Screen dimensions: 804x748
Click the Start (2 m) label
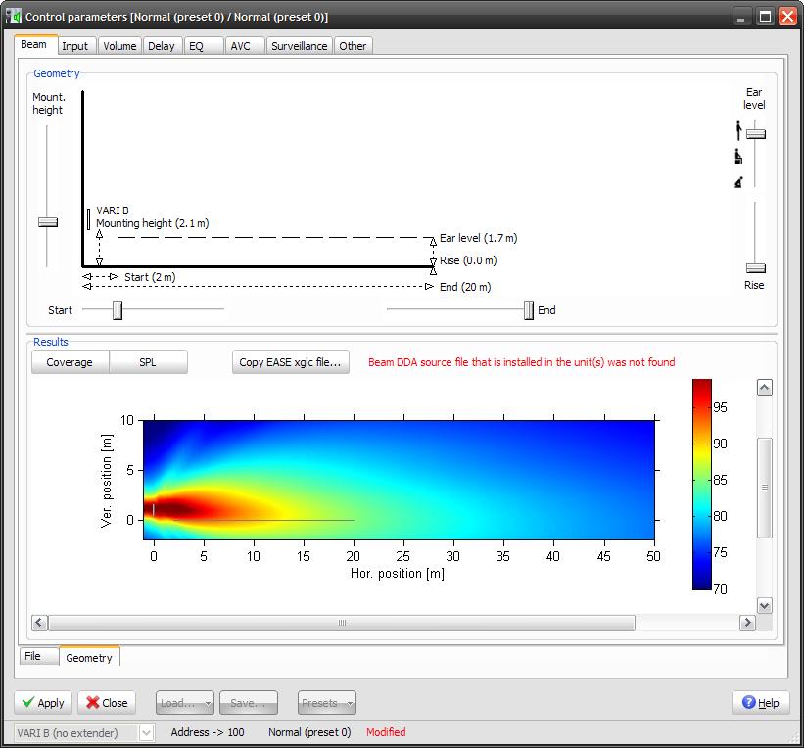pos(150,277)
